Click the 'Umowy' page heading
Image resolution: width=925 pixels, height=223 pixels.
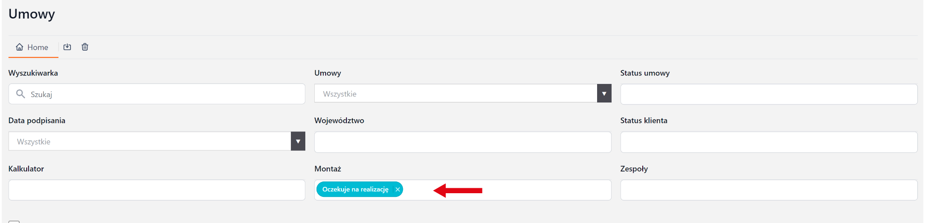(32, 14)
